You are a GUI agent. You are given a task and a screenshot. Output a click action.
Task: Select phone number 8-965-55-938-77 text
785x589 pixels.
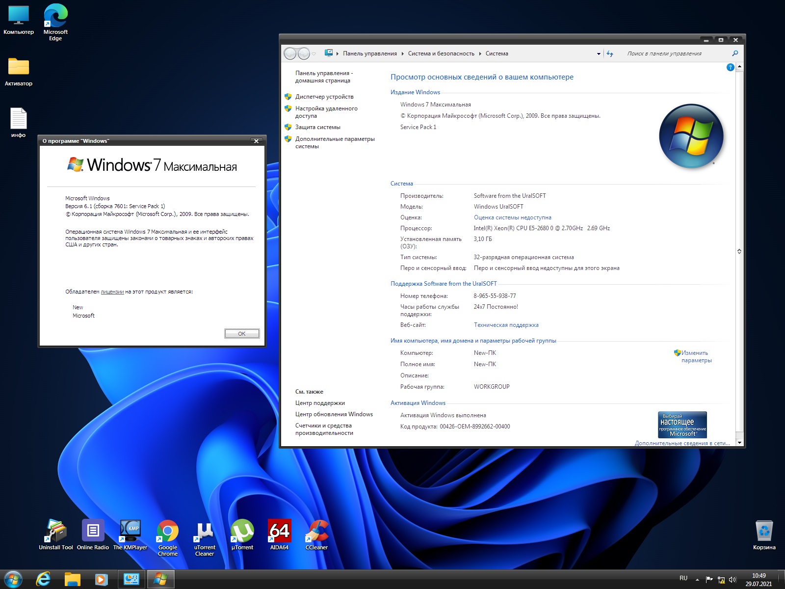pos(495,296)
